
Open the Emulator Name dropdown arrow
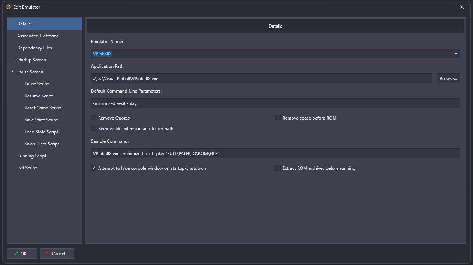coord(456,54)
